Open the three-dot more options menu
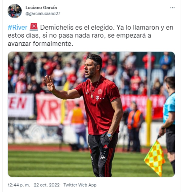The width and height of the screenshot is (182, 192). click(172, 8)
